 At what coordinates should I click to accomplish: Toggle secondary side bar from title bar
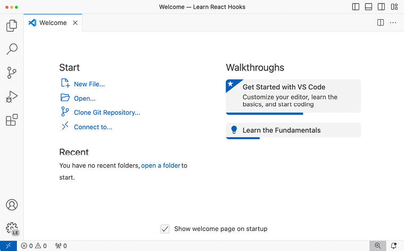pos(381,7)
